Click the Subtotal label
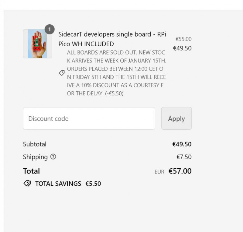This screenshot has width=243, height=232. (x=35, y=144)
